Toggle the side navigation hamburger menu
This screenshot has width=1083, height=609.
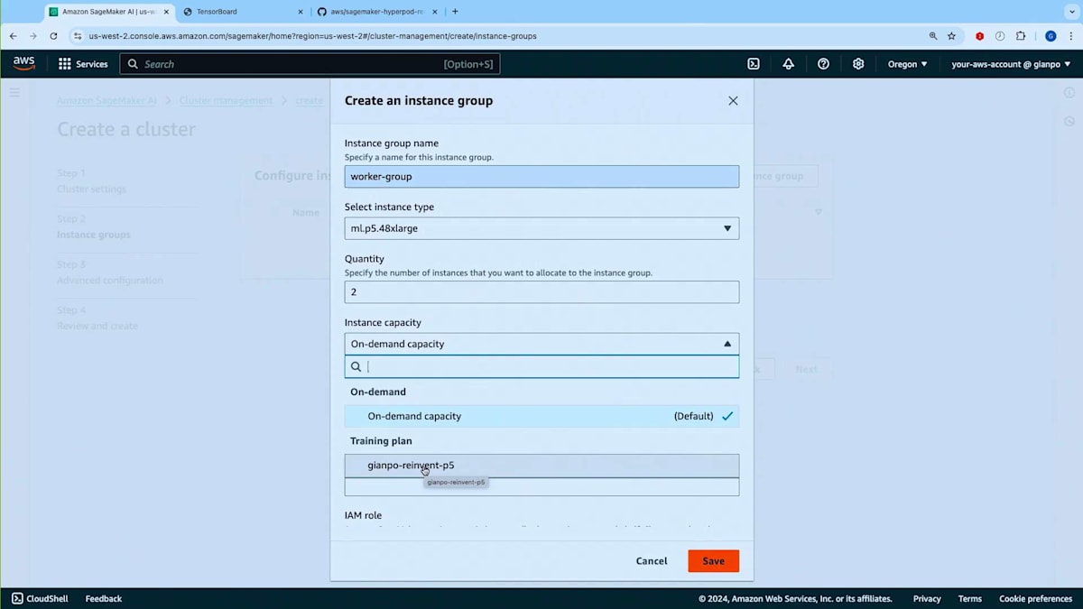tap(14, 92)
